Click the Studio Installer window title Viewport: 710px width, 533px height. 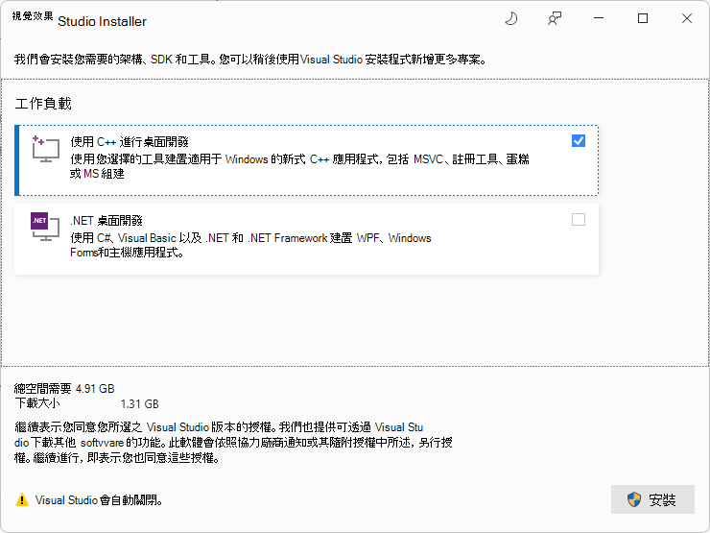click(x=103, y=21)
